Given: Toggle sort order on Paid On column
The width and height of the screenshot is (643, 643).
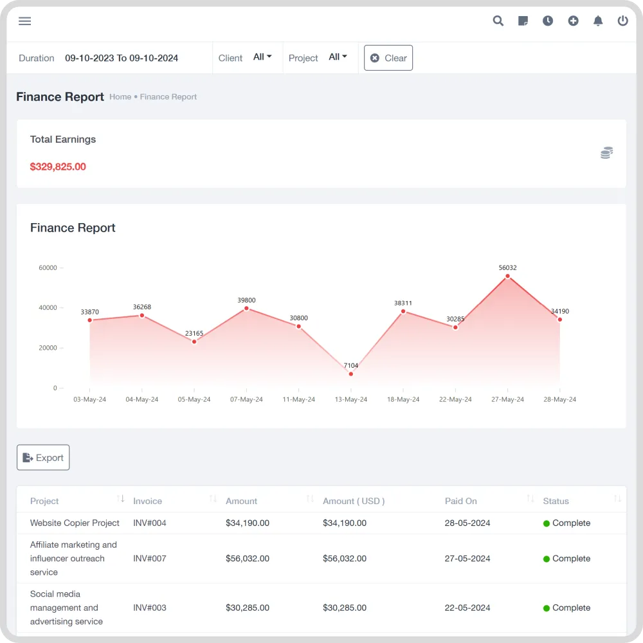Looking at the screenshot, I should click(529, 498).
